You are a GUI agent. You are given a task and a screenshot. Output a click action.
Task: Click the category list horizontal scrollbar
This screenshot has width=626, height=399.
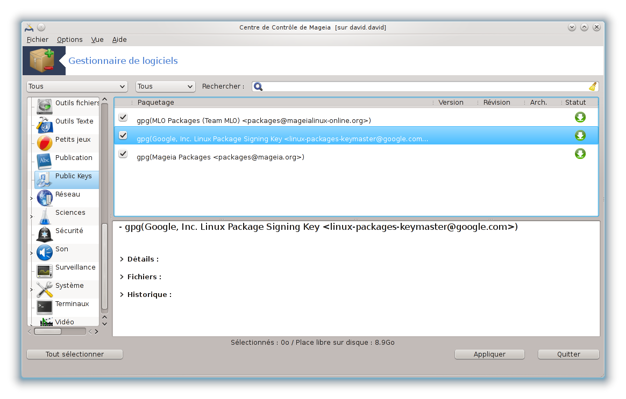[x=47, y=331]
